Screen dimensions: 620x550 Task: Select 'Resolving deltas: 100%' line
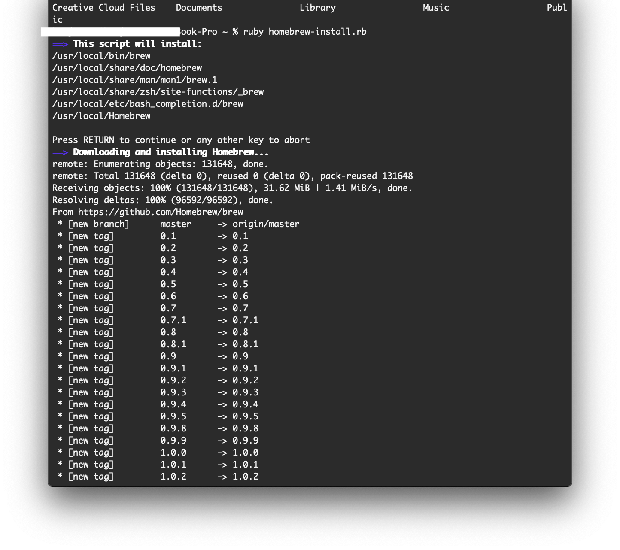[163, 200]
